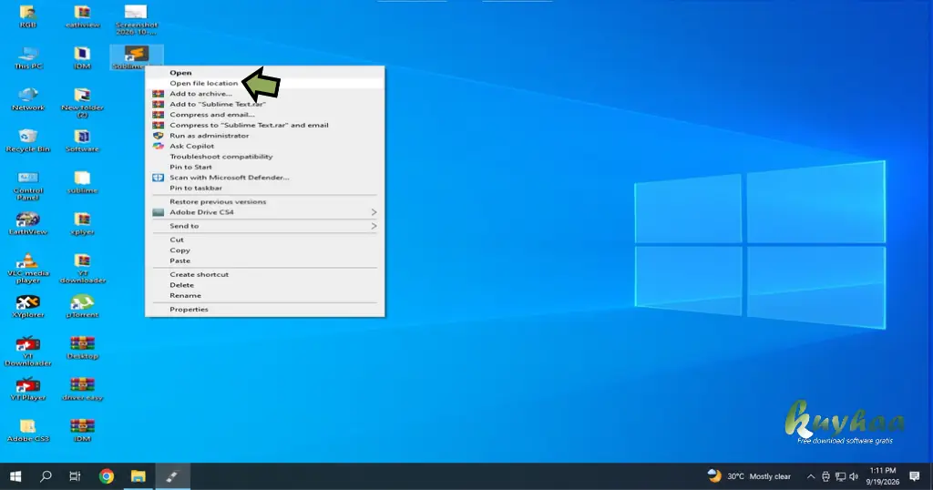
Task: Open Task View from the taskbar
Action: 75,476
